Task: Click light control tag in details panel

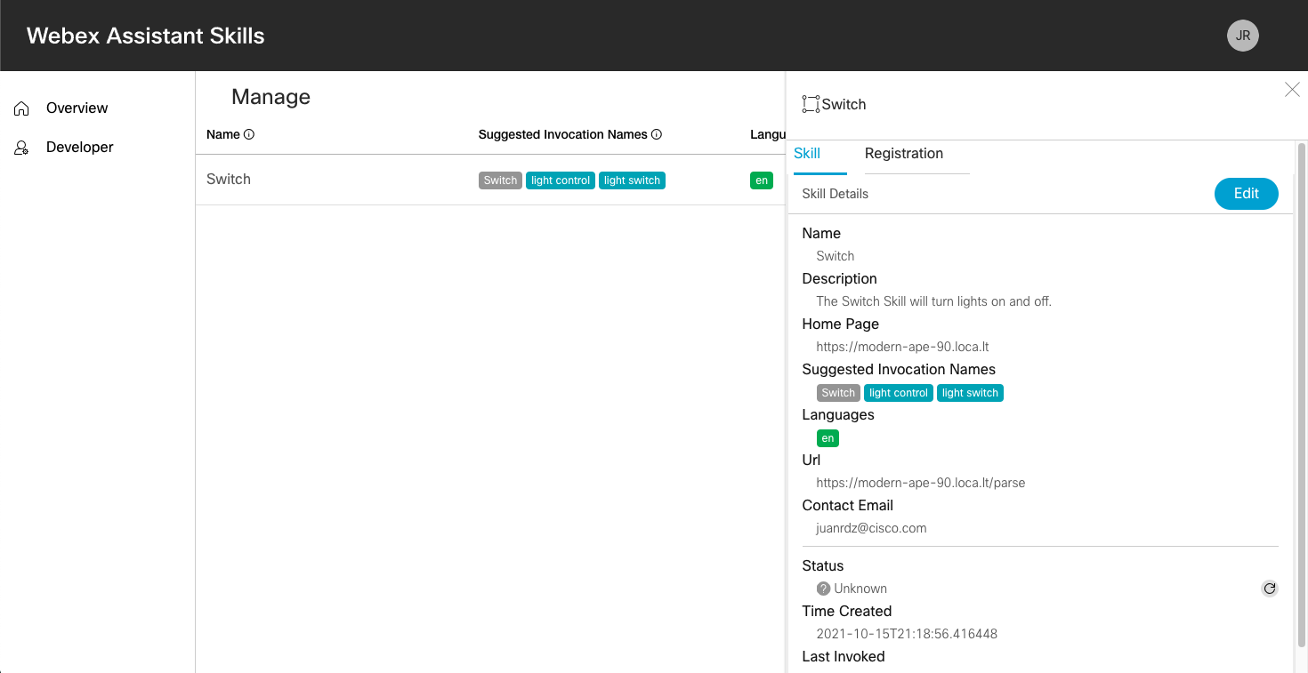Action: coord(899,393)
